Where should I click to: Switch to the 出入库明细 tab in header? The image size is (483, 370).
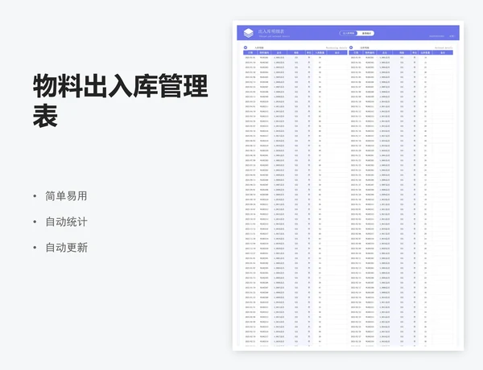click(x=348, y=34)
